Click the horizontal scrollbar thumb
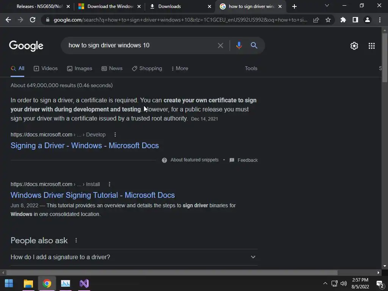This screenshot has height=291, width=388. pos(172,273)
